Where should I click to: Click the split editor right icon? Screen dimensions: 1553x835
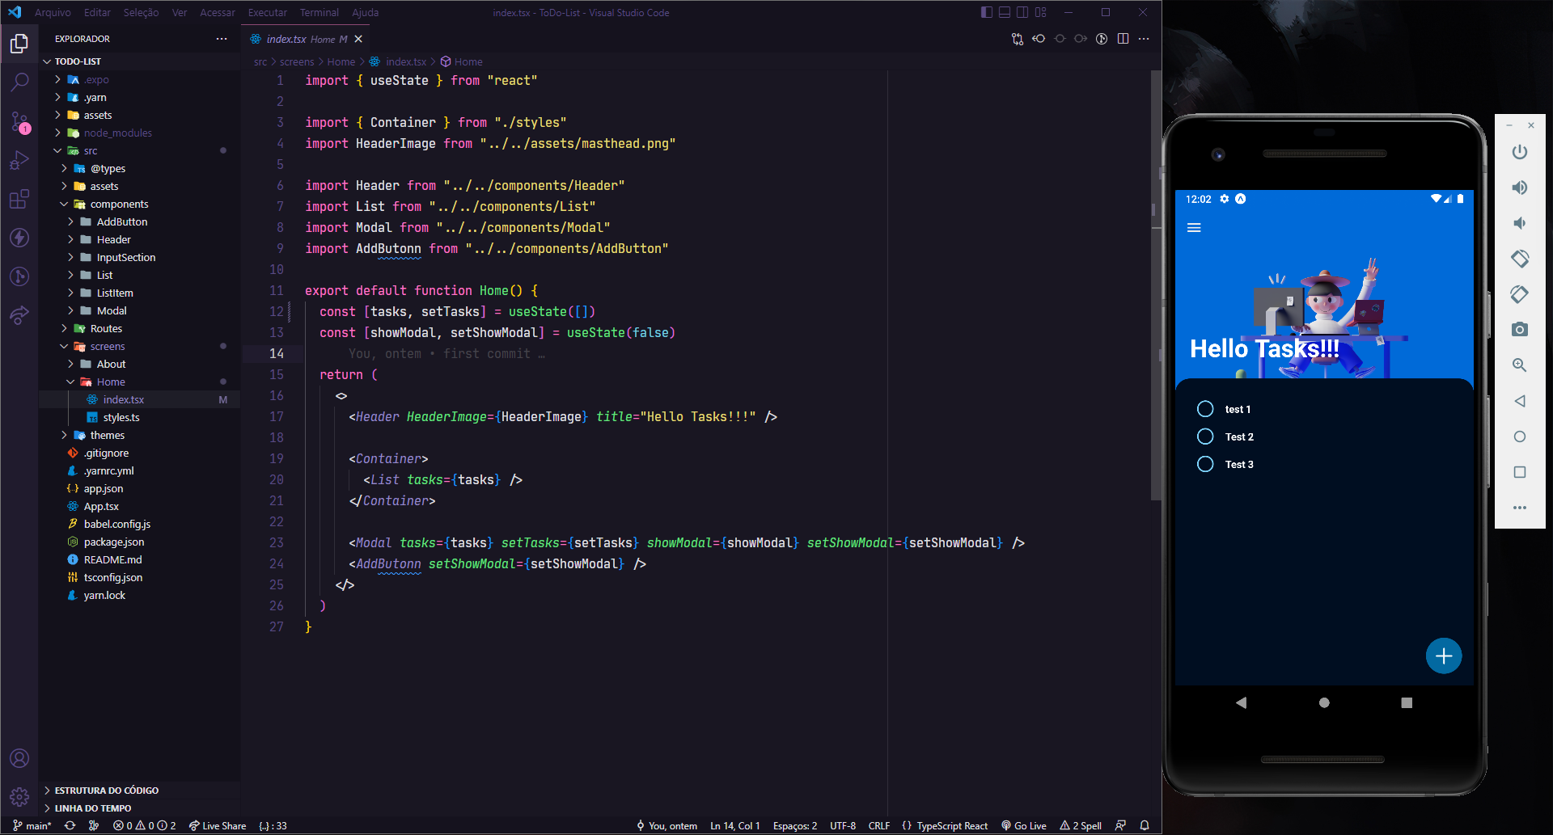(x=1123, y=39)
